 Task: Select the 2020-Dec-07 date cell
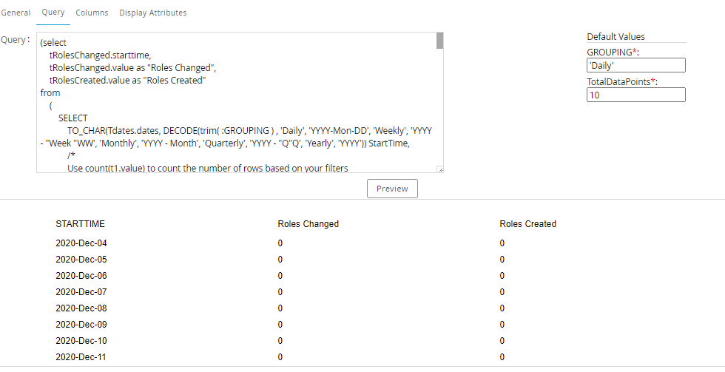coord(81,292)
